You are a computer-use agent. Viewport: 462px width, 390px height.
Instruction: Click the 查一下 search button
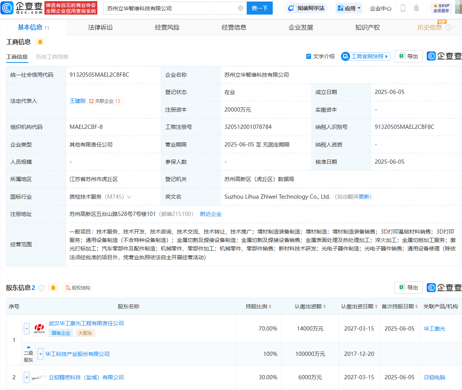(x=260, y=8)
